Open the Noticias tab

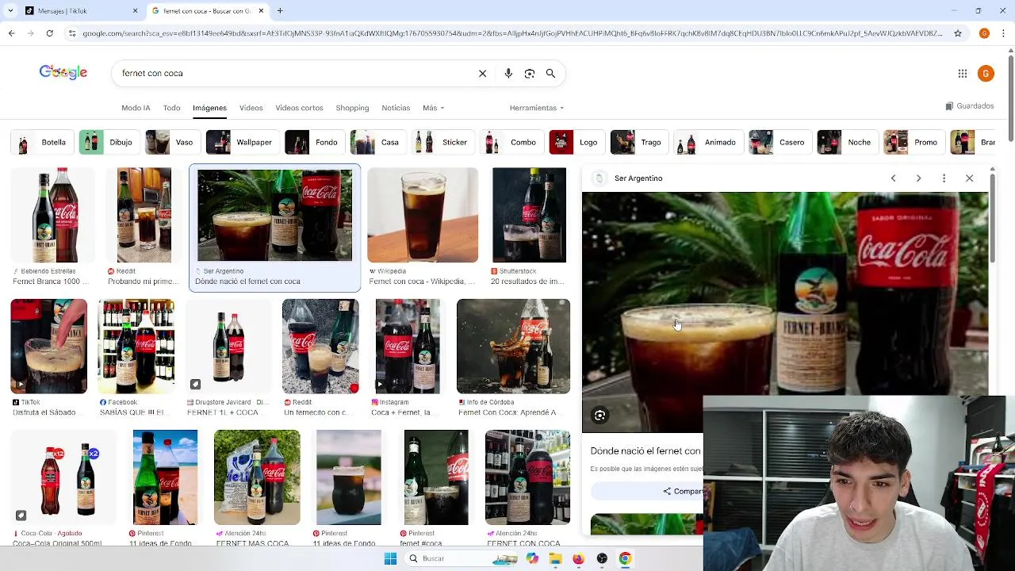pos(396,108)
